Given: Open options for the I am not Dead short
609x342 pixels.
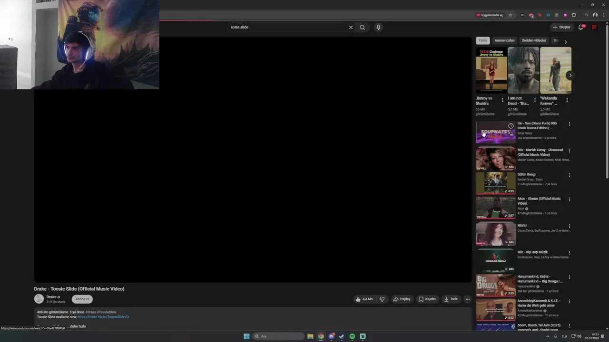Looking at the screenshot, I should click(535, 100).
